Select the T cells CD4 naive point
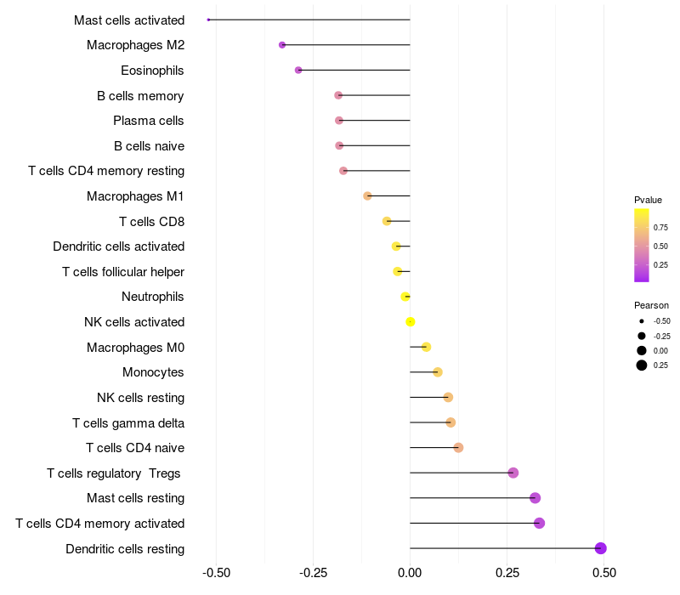This screenshot has height=595, width=680. click(x=458, y=448)
